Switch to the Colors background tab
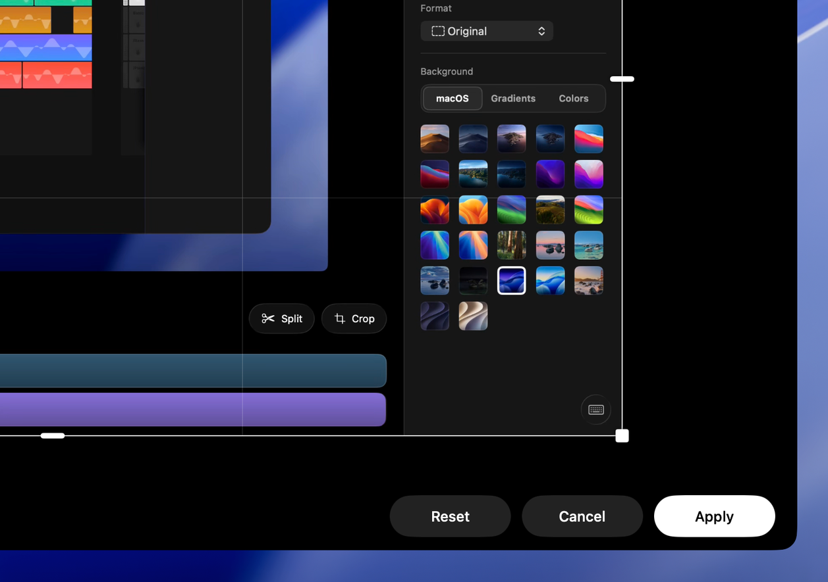This screenshot has height=582, width=828. point(574,99)
